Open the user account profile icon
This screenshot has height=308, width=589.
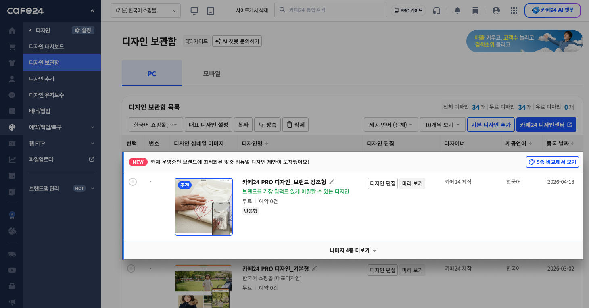[x=496, y=10]
